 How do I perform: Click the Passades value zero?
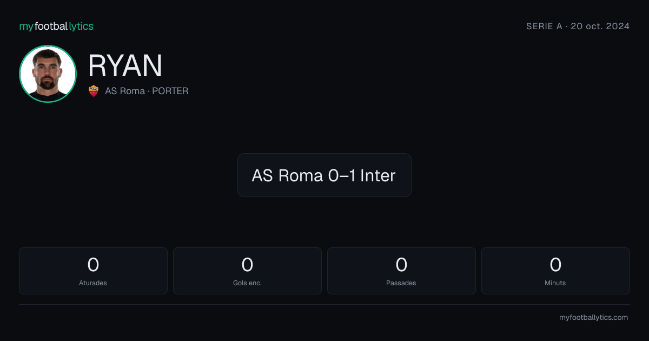tap(401, 265)
